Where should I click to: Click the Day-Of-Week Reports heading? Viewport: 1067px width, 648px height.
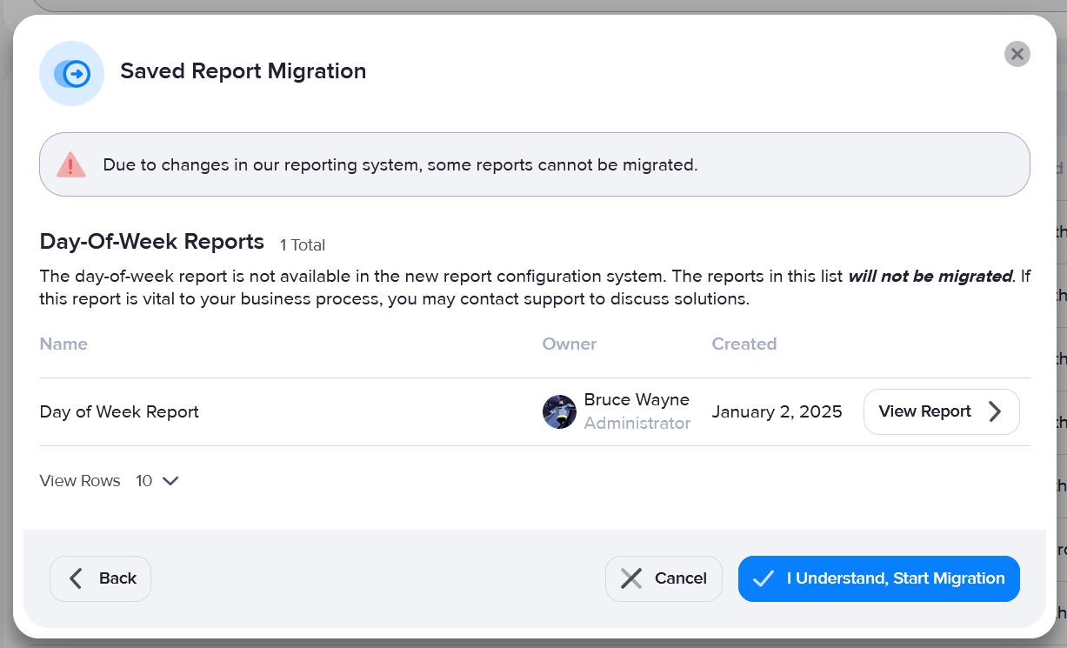click(152, 242)
